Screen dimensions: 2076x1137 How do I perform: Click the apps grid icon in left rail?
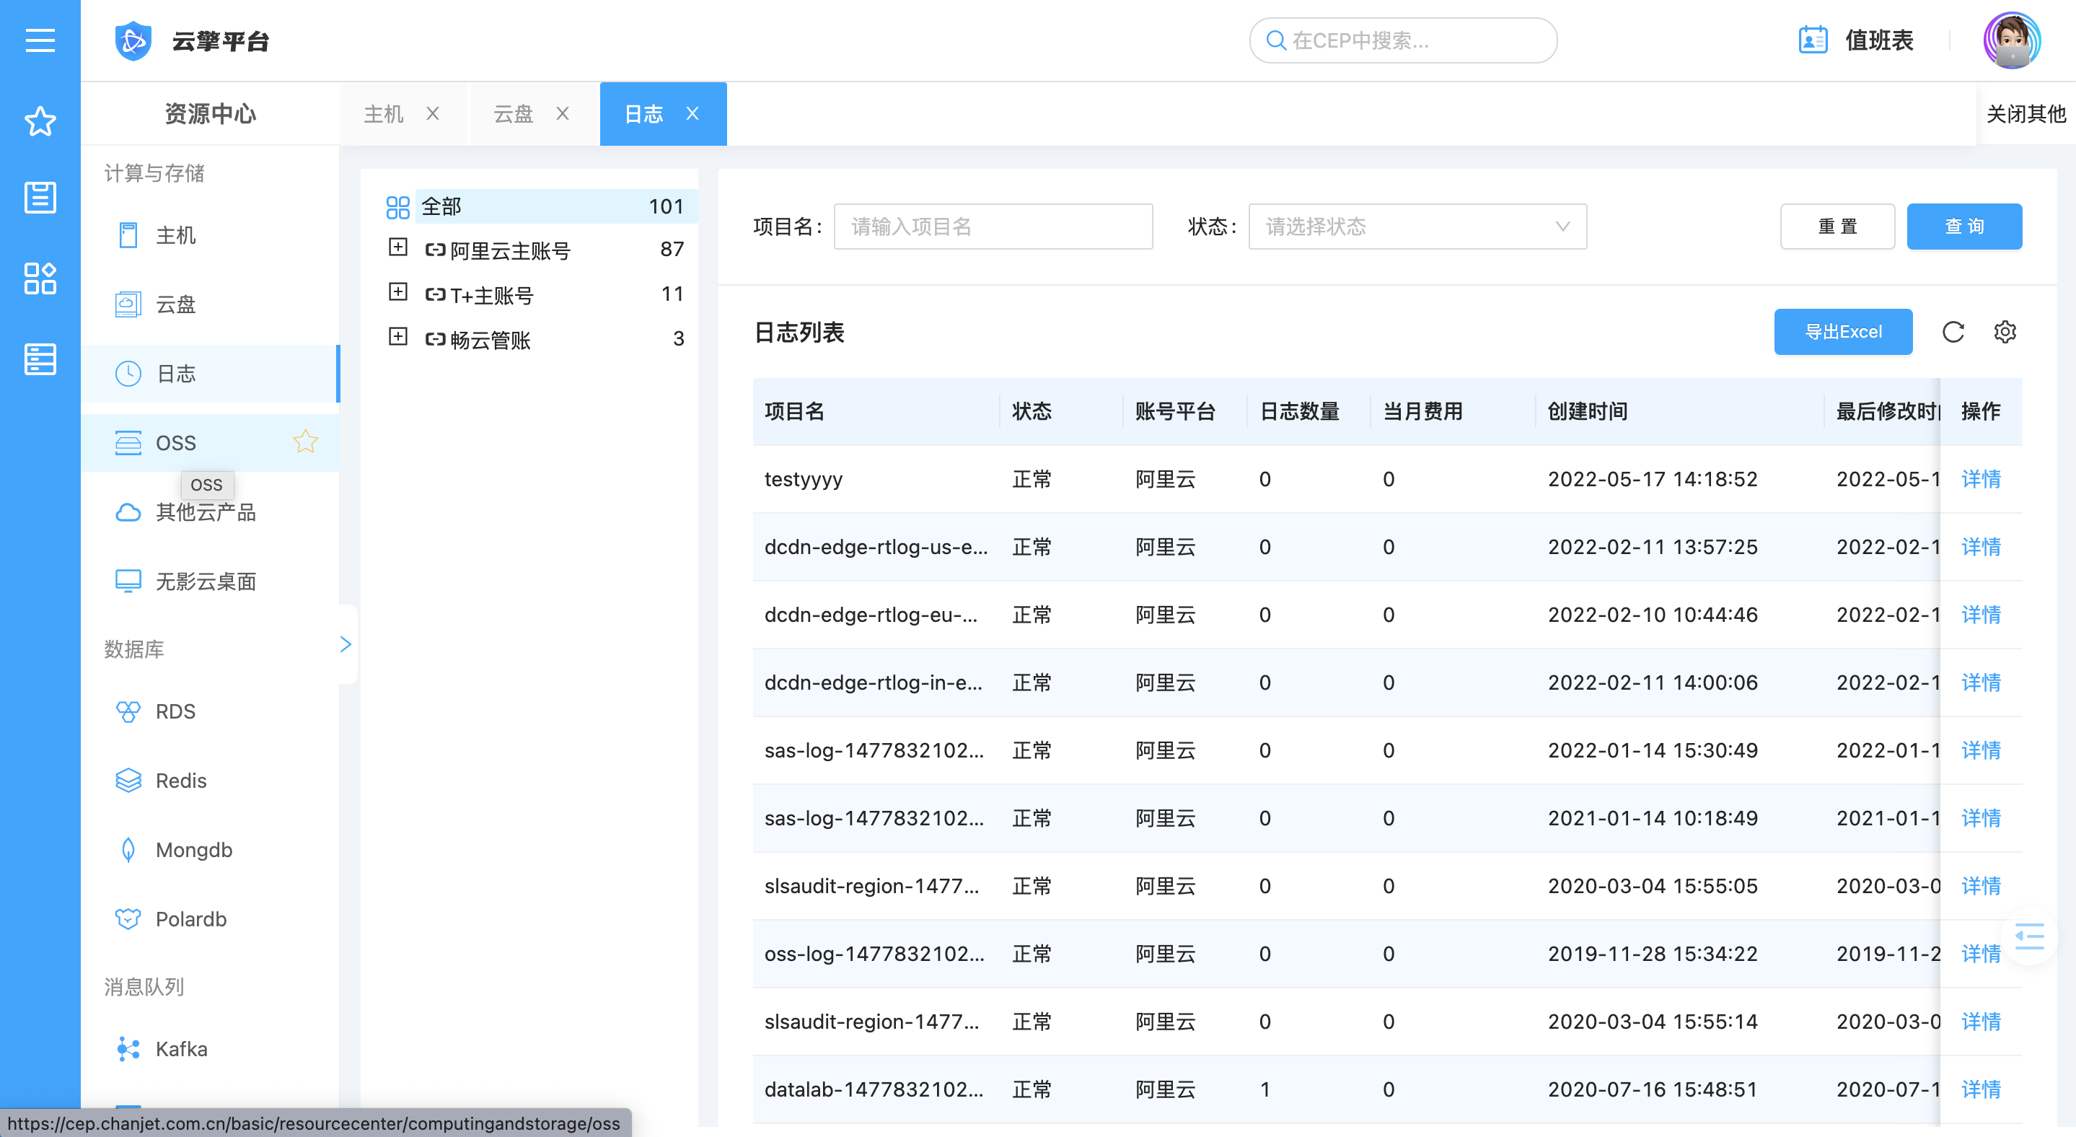coord(40,278)
